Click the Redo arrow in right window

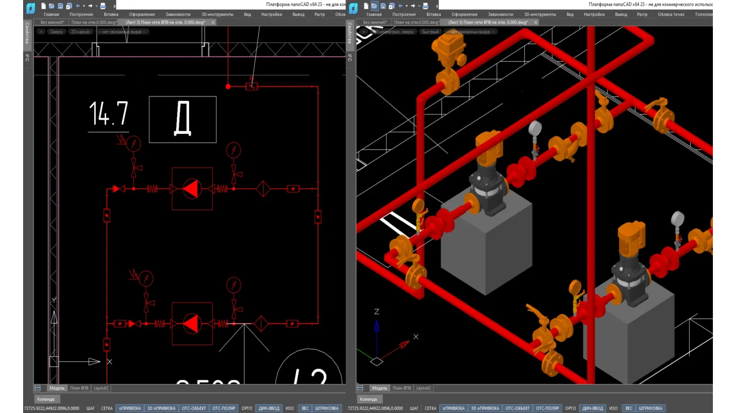[x=412, y=6]
